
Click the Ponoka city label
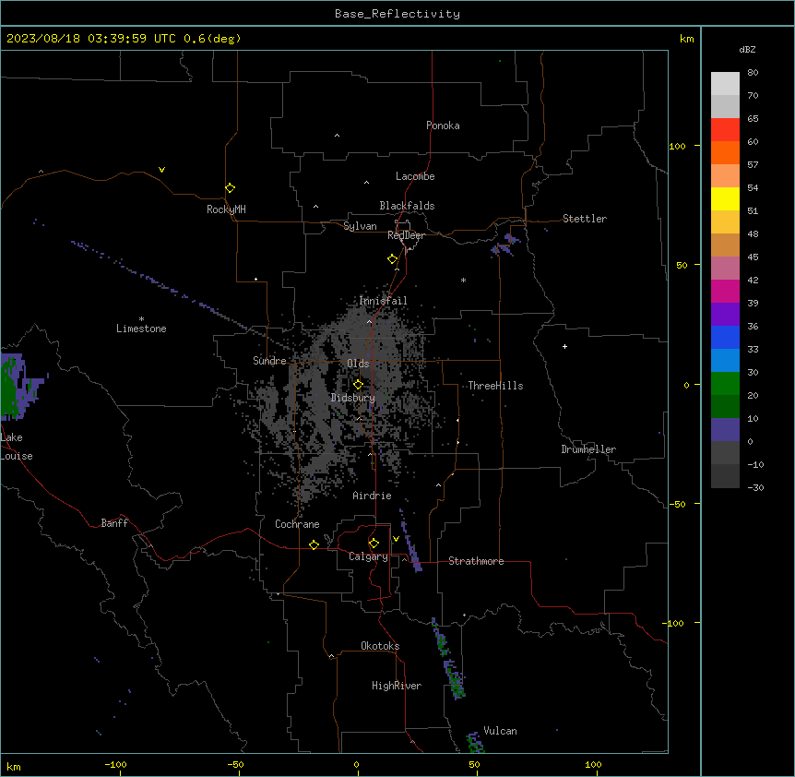click(443, 126)
